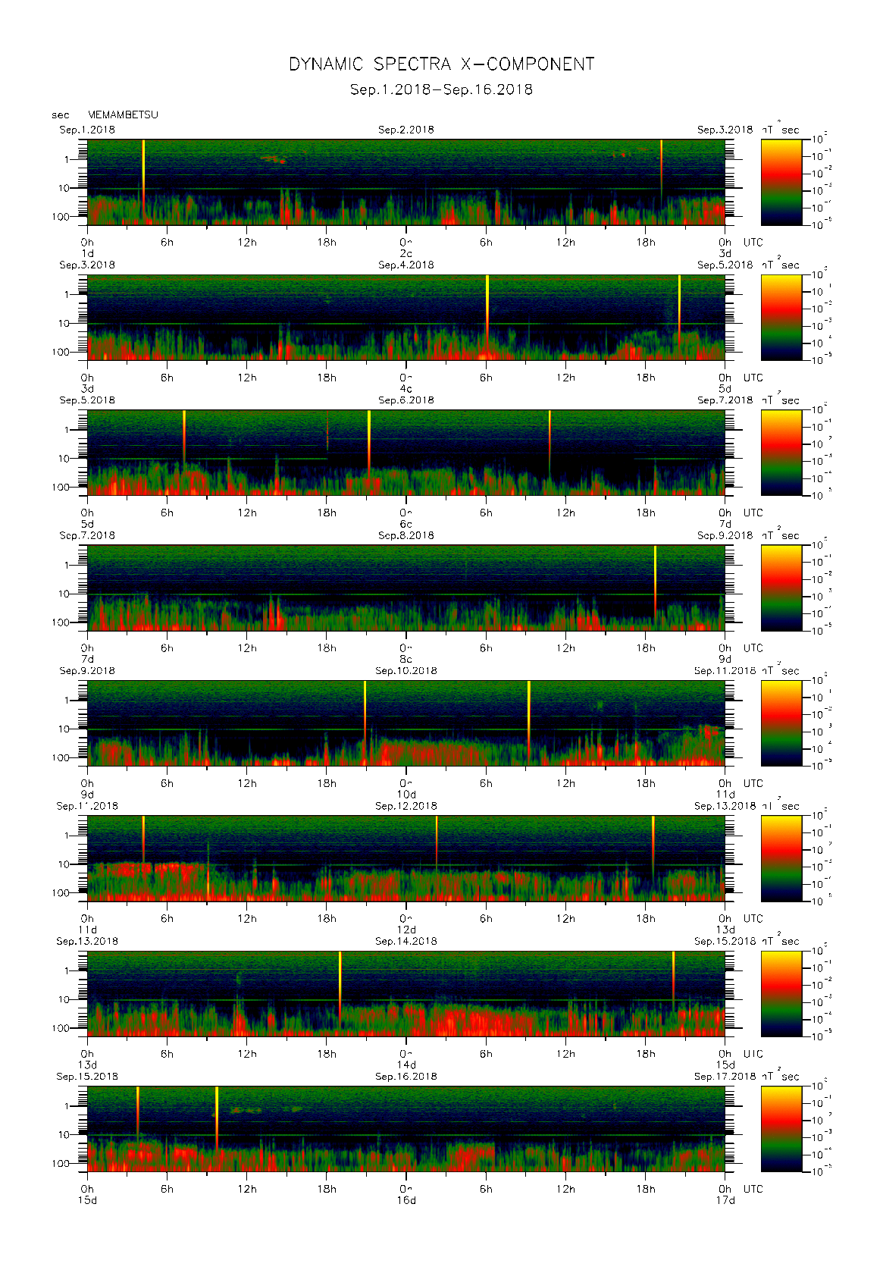Select the date range subtitle Sep.1.2018-Sep.16.2018
Image resolution: width=883 pixels, height=1273 pixels.
click(x=441, y=89)
